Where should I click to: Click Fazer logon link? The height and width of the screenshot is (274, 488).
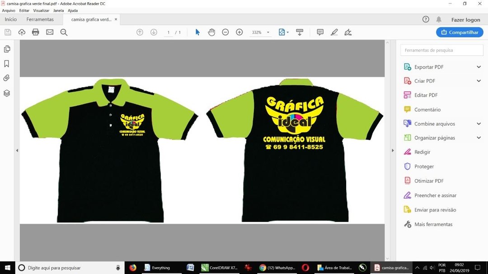tap(465, 20)
